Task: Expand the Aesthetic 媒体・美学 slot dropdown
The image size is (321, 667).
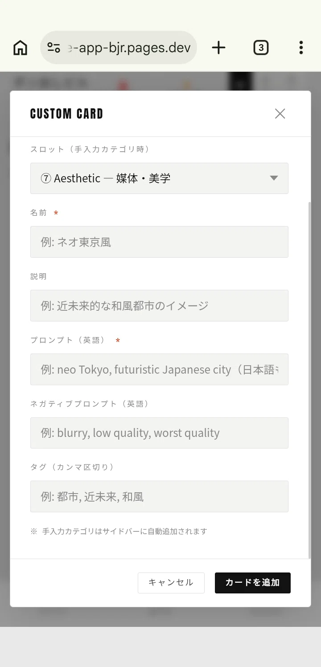Action: pyautogui.click(x=159, y=178)
